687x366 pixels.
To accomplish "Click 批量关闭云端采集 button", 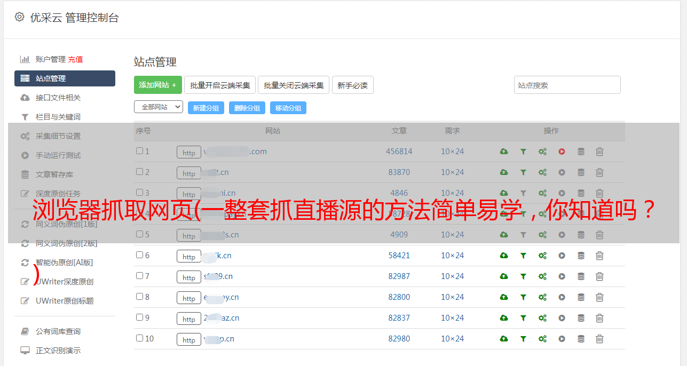I will pos(294,85).
